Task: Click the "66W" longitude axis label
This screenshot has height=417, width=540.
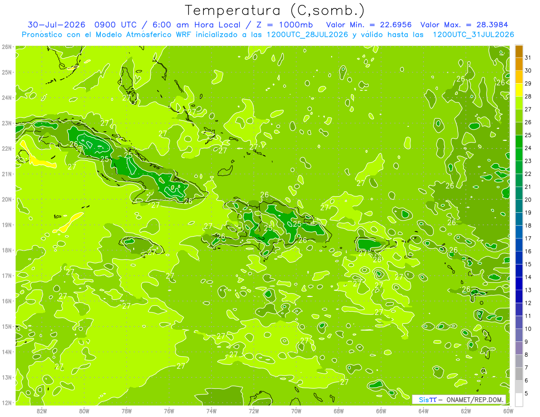Action: pyautogui.click(x=381, y=411)
